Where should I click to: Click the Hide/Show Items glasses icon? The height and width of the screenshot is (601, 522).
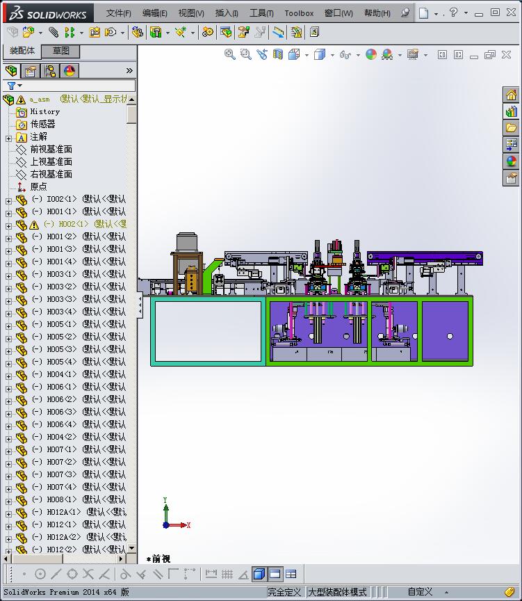point(345,54)
